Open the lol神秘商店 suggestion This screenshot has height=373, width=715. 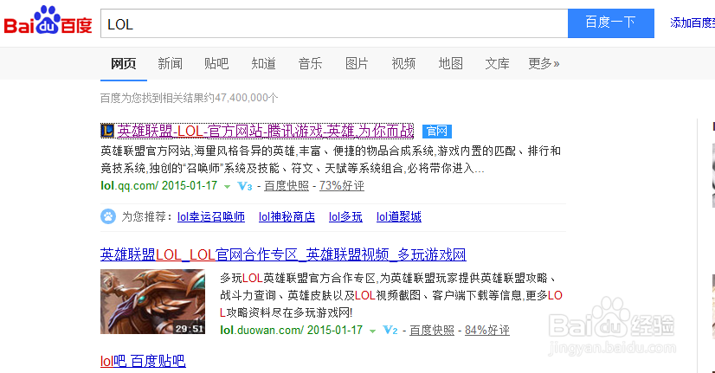287,216
